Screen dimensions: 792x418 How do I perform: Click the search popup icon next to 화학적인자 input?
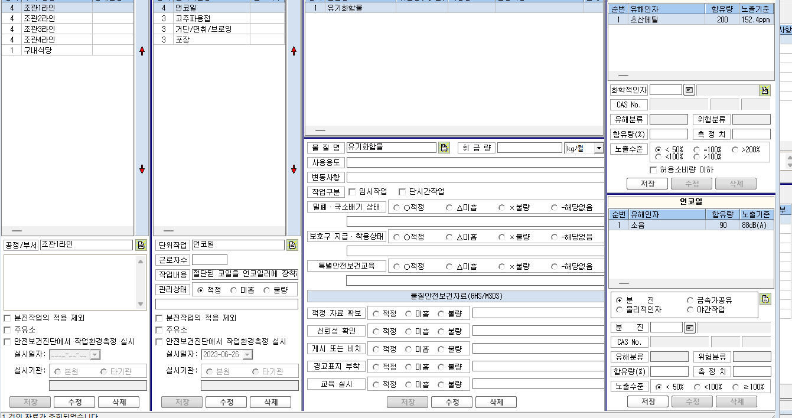point(689,90)
